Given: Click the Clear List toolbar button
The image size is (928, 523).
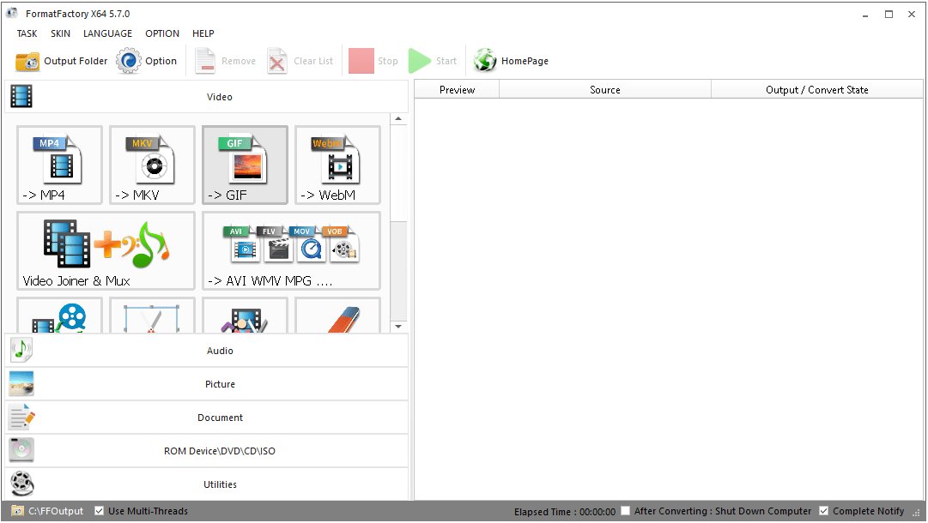Looking at the screenshot, I should (x=300, y=61).
